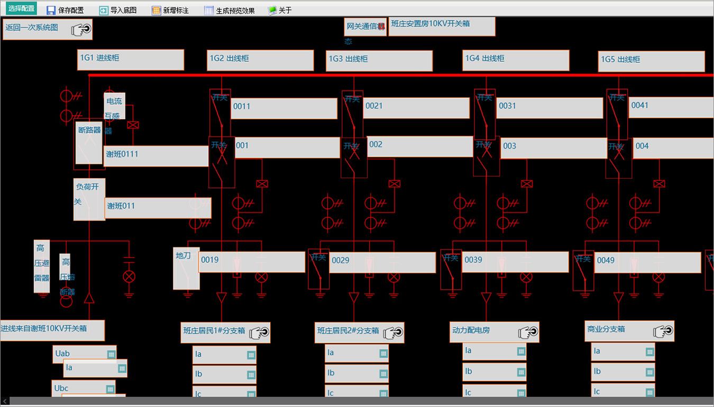Image resolution: width=714 pixels, height=407 pixels.
Task: Click the 生成预览效果 toolbar icon
Action: pos(209,10)
